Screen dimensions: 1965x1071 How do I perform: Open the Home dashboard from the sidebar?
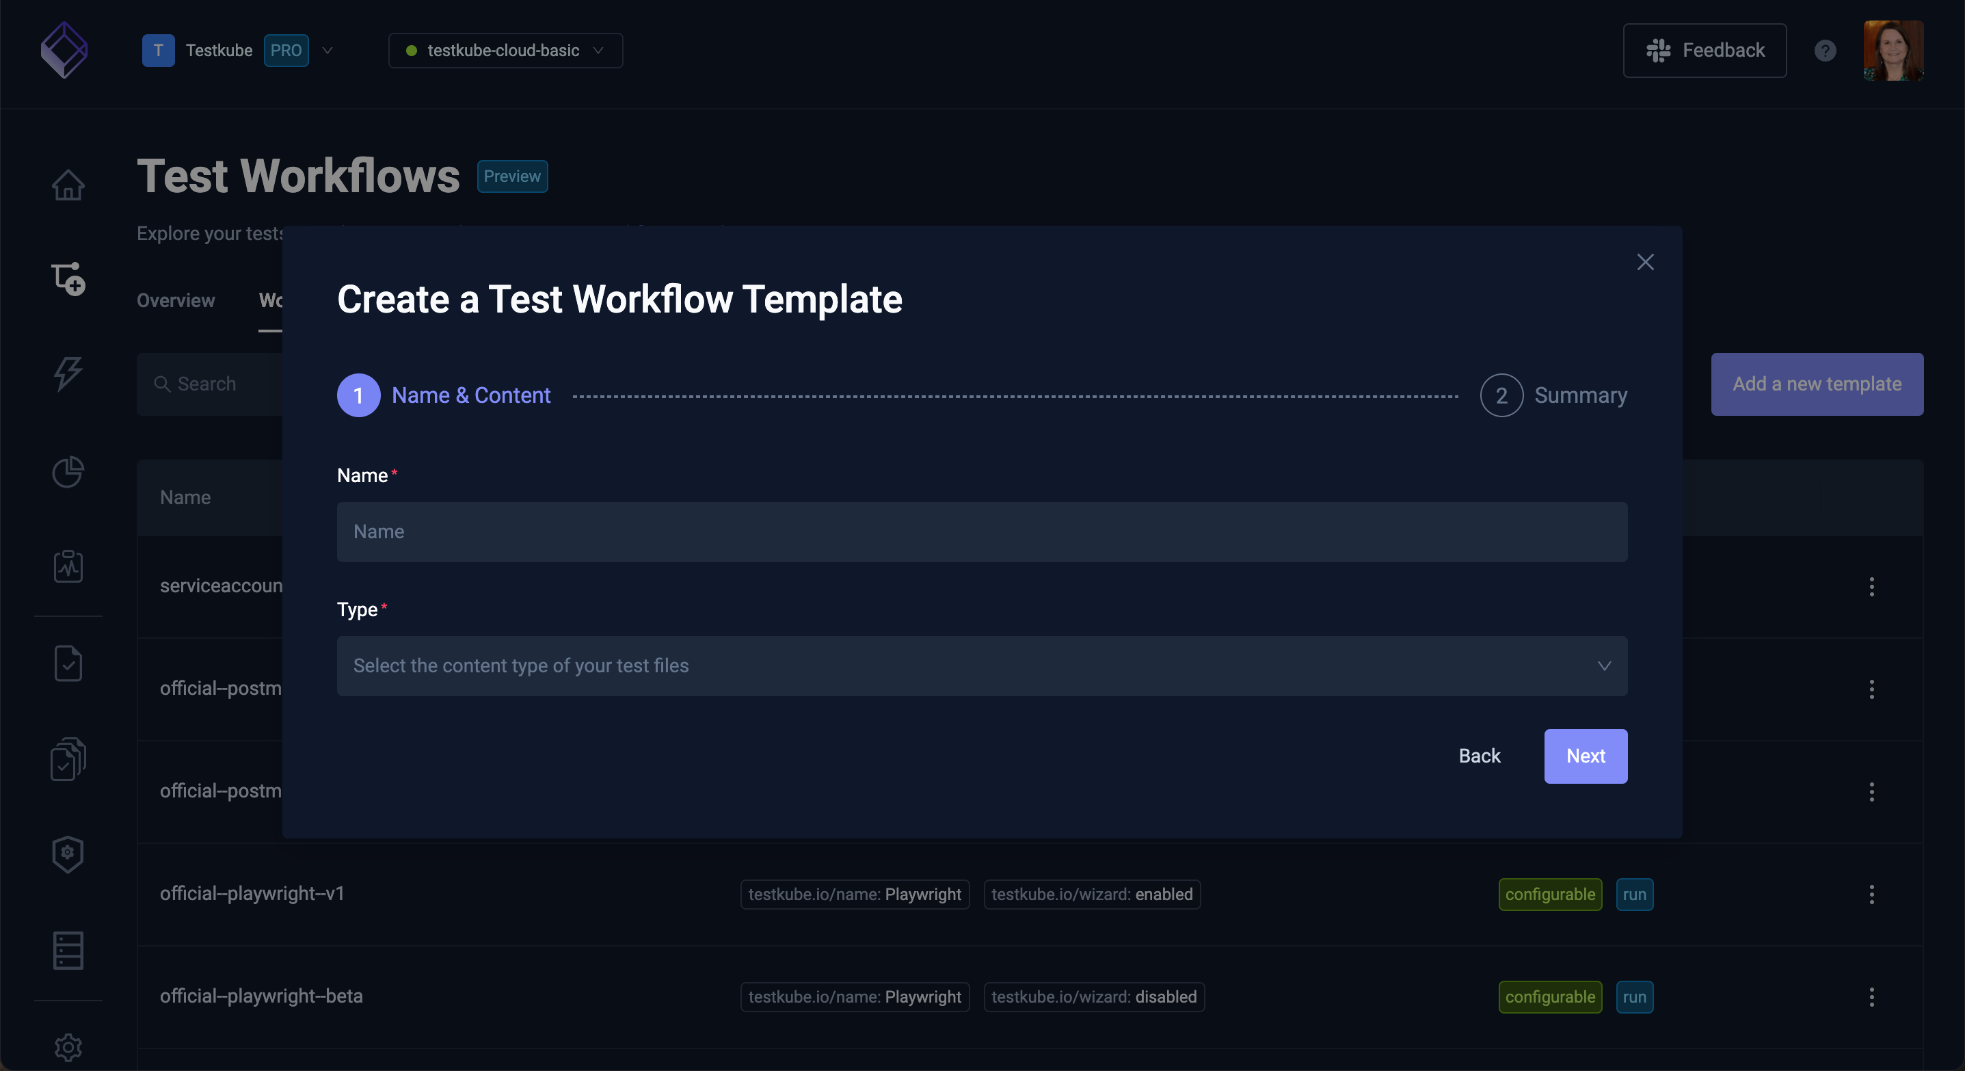pos(68,185)
